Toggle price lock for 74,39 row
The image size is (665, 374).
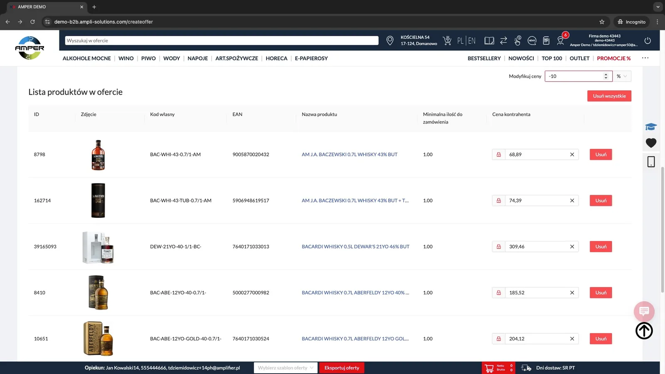click(499, 201)
